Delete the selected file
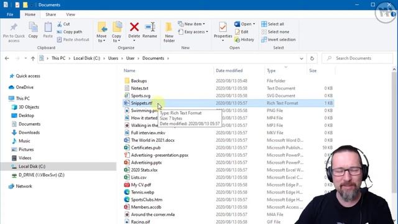Screen dimensions: 398x224 click(x=134, y=32)
